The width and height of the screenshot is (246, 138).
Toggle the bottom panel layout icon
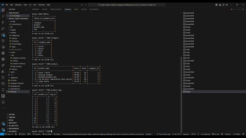click(220, 5)
